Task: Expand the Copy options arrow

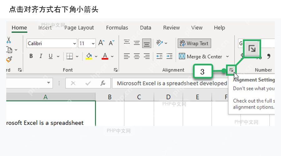Action: pos(16,50)
